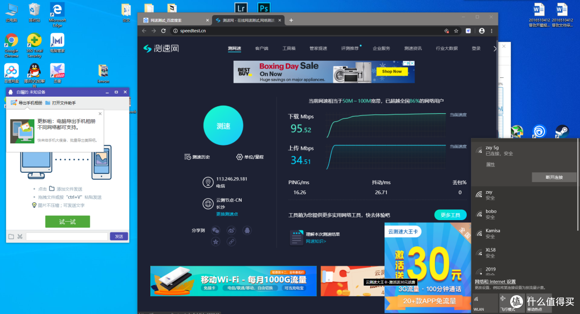
Task: Click 断开连接 disconnect button
Action: 554,177
